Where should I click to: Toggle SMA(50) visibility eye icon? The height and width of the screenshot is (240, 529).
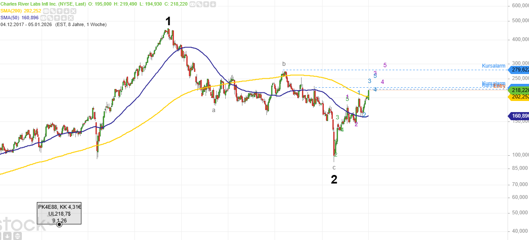click(44, 18)
